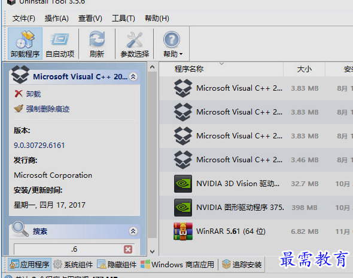Collapse the Microsoft Visual C++ details panel
The image size is (353, 278).
tap(133, 76)
